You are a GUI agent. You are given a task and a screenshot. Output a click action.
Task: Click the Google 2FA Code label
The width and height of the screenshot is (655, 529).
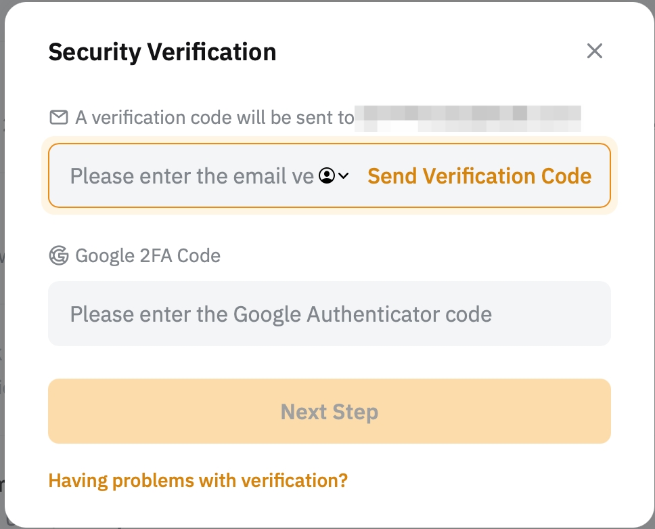tap(148, 256)
